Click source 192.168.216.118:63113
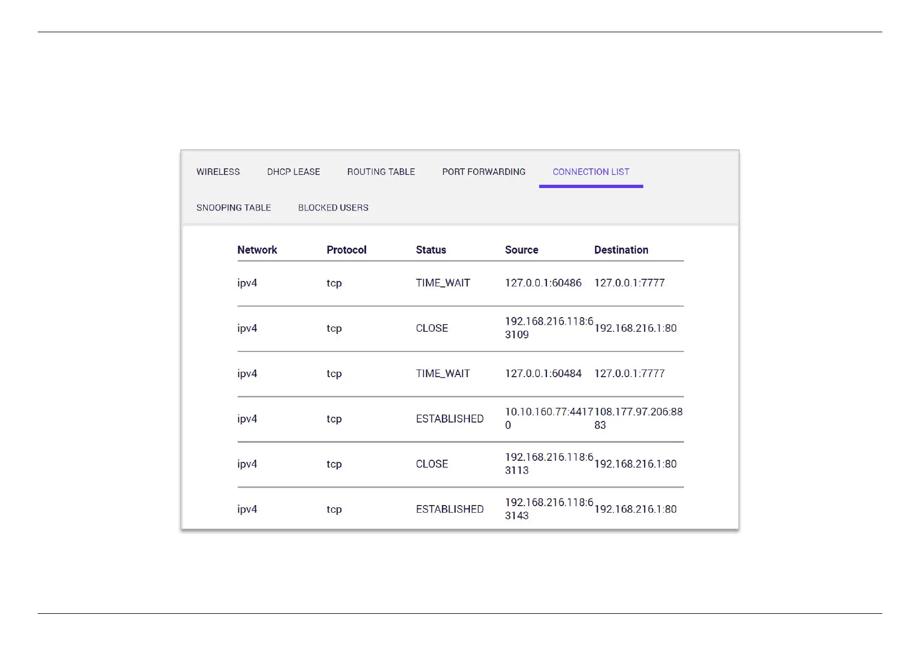The image size is (920, 651). coord(549,464)
